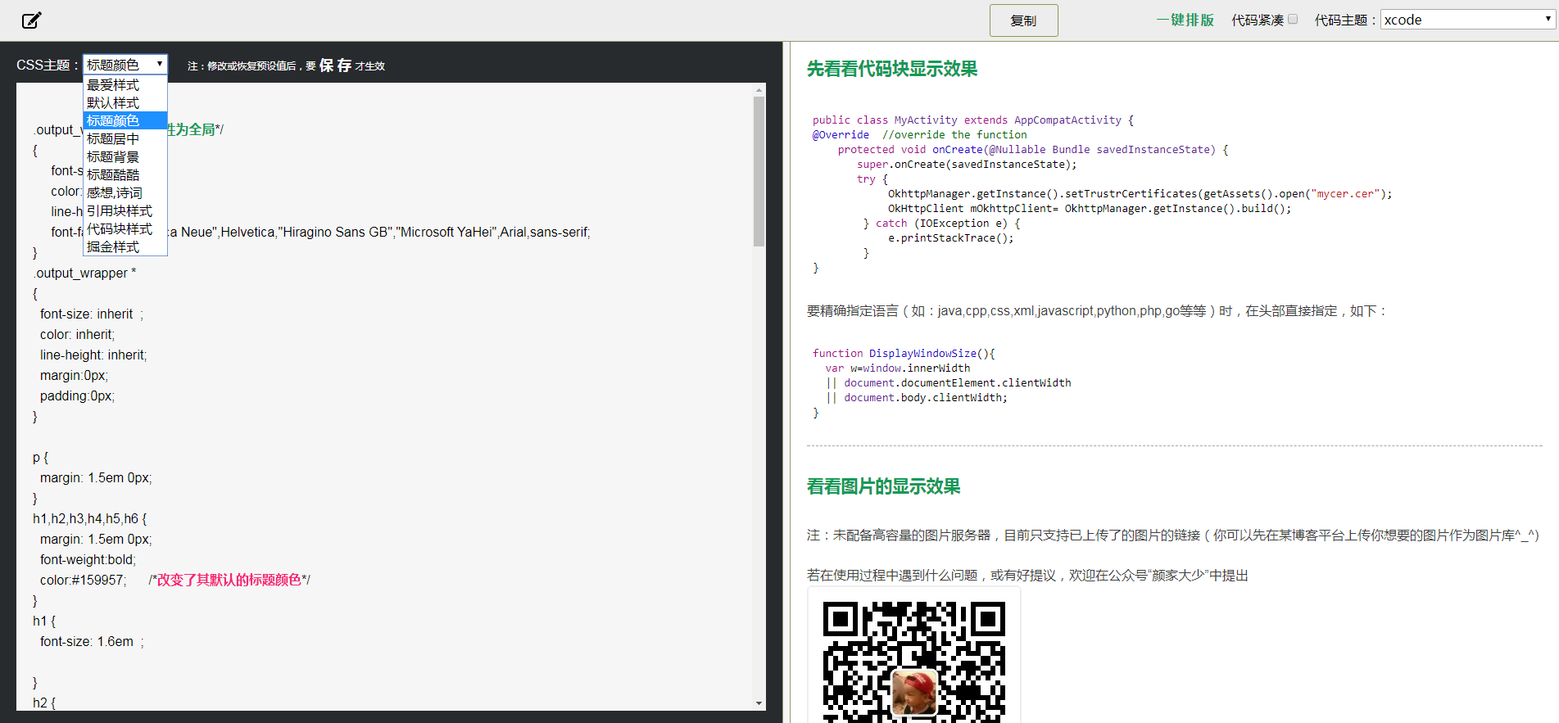Choose 掘金样式 theme
Screen dimensions: 1559x723
(x=125, y=246)
